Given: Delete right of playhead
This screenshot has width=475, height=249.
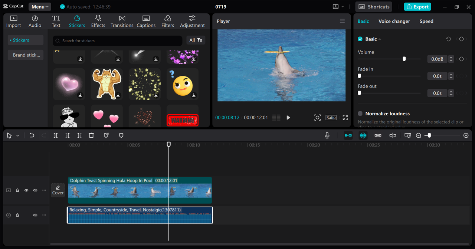Looking at the screenshot, I should (x=79, y=135).
